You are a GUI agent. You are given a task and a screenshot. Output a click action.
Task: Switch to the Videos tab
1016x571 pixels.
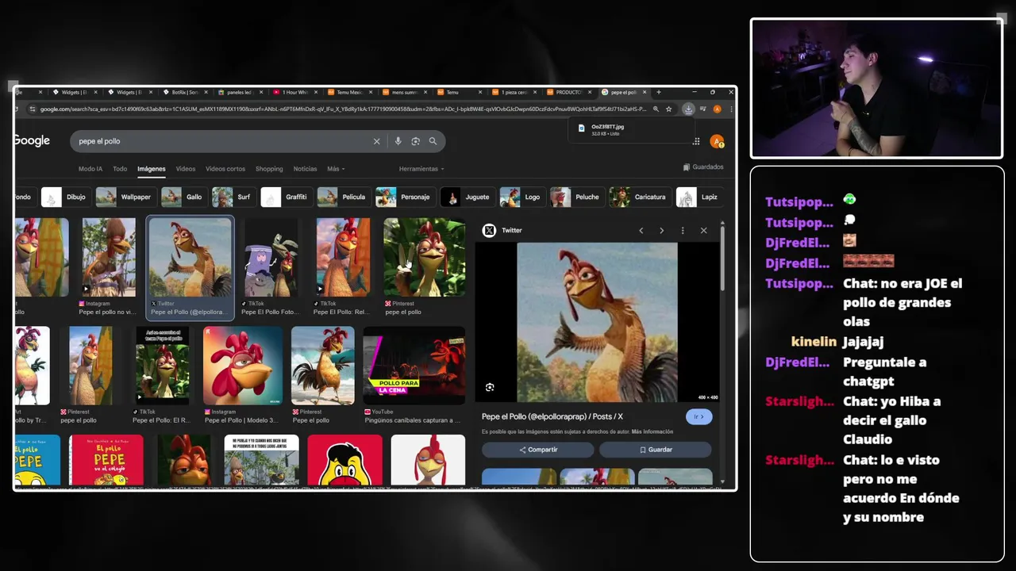click(x=186, y=169)
